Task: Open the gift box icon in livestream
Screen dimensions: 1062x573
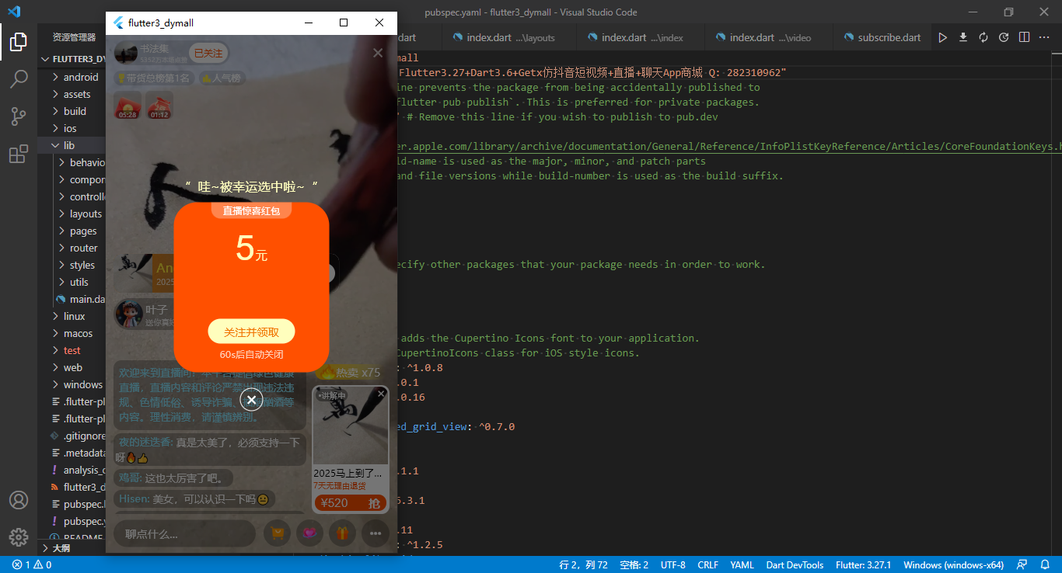Action: 342,533
